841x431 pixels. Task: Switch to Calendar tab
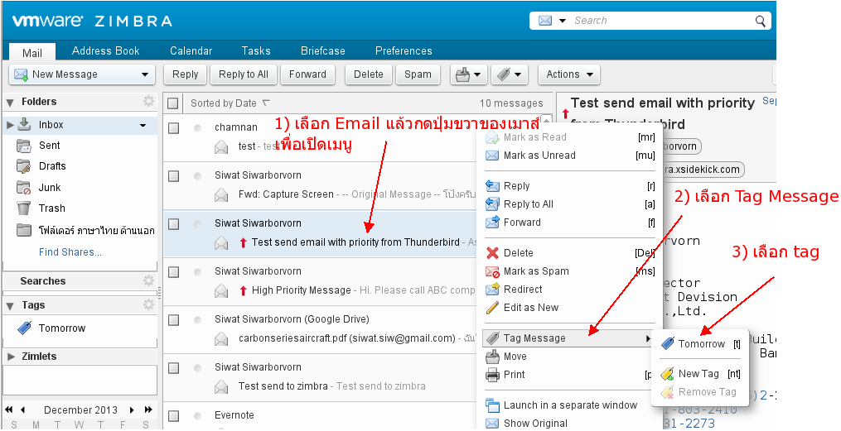(191, 50)
